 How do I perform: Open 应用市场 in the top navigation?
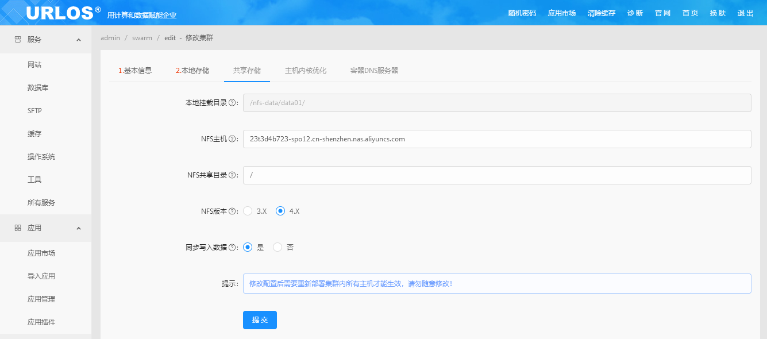tap(562, 13)
